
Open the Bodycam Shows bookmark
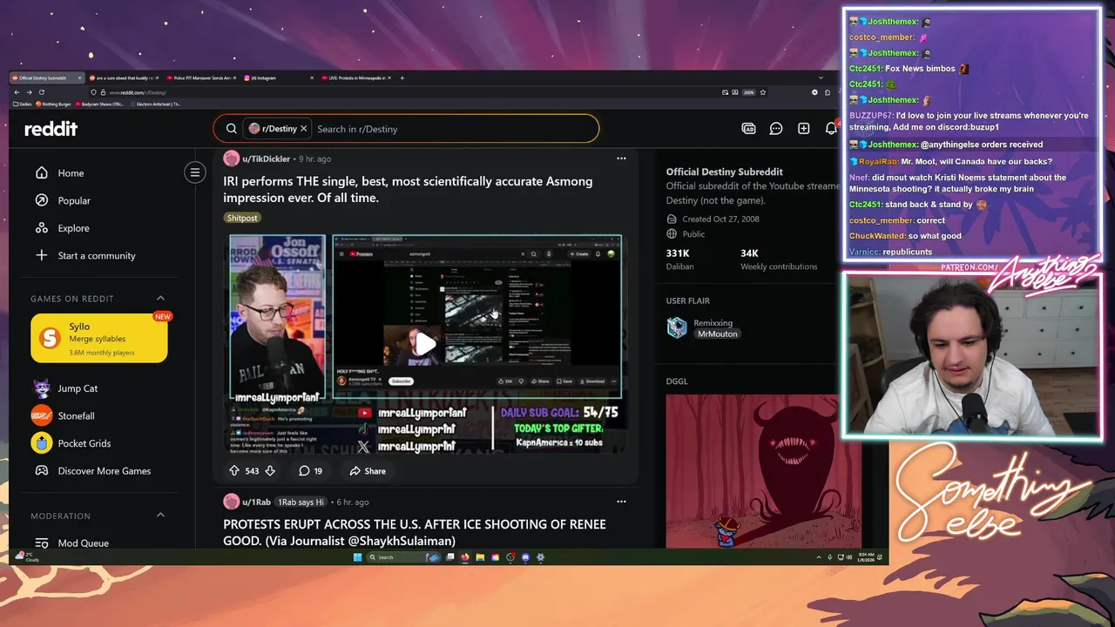pyautogui.click(x=100, y=104)
